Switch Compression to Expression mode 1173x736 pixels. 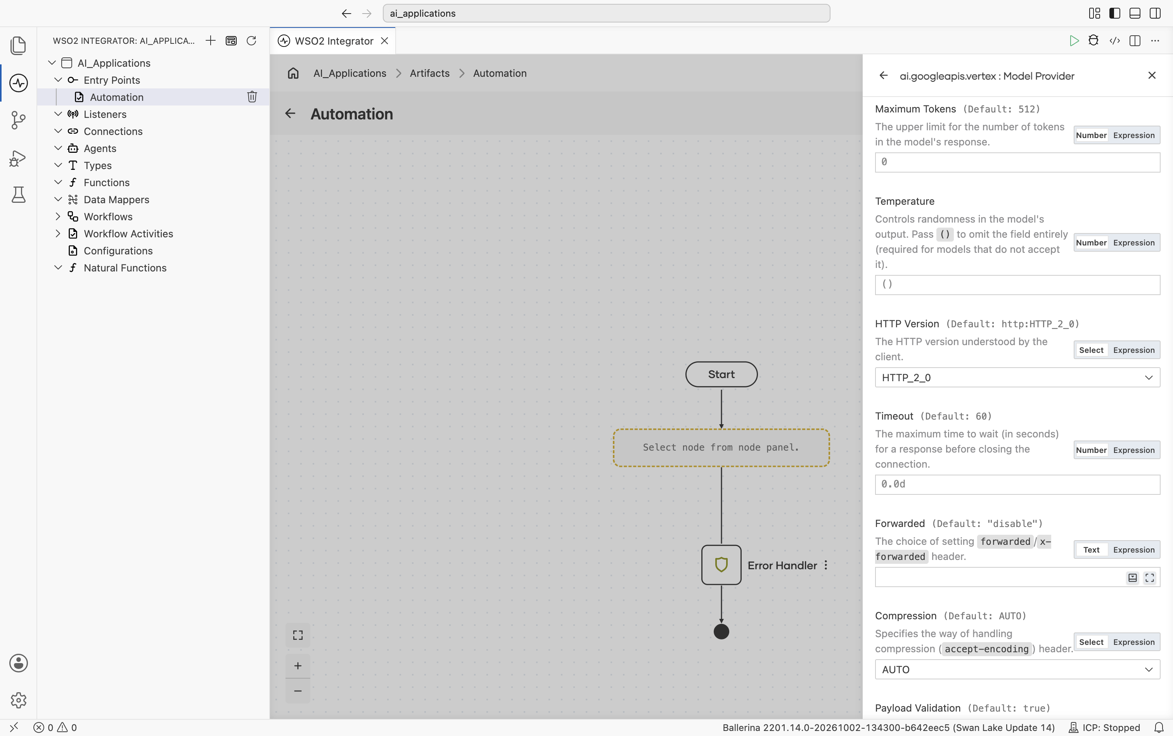pos(1133,642)
